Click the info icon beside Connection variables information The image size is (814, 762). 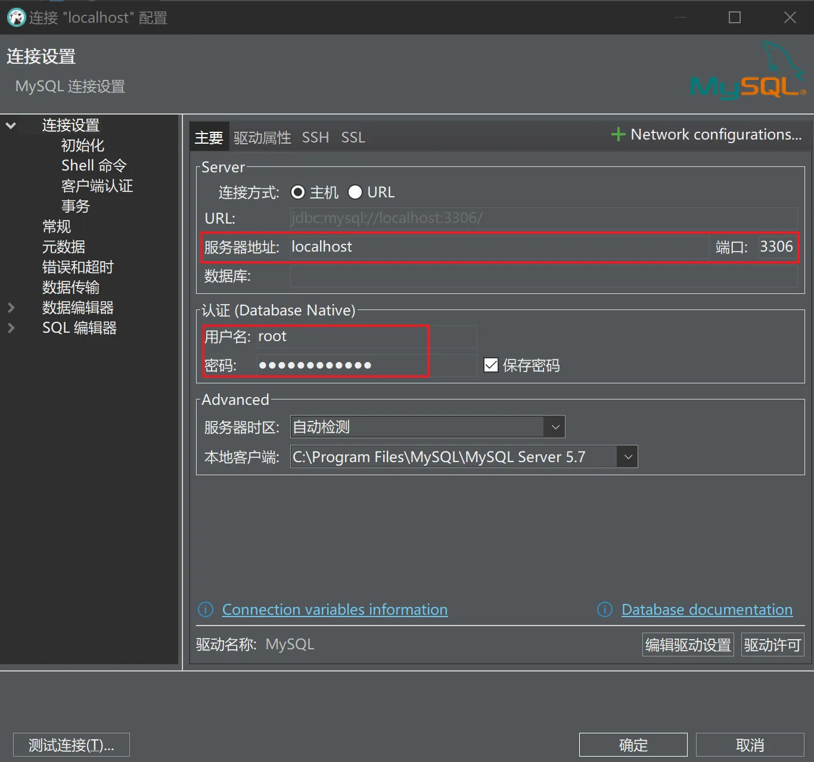pos(206,609)
